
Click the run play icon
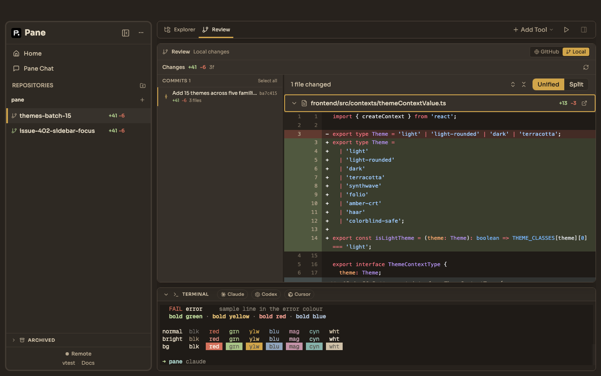click(566, 30)
